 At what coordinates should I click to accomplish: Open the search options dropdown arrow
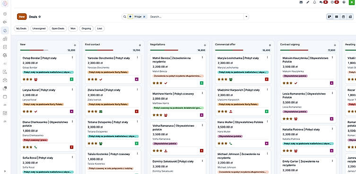coord(246,17)
